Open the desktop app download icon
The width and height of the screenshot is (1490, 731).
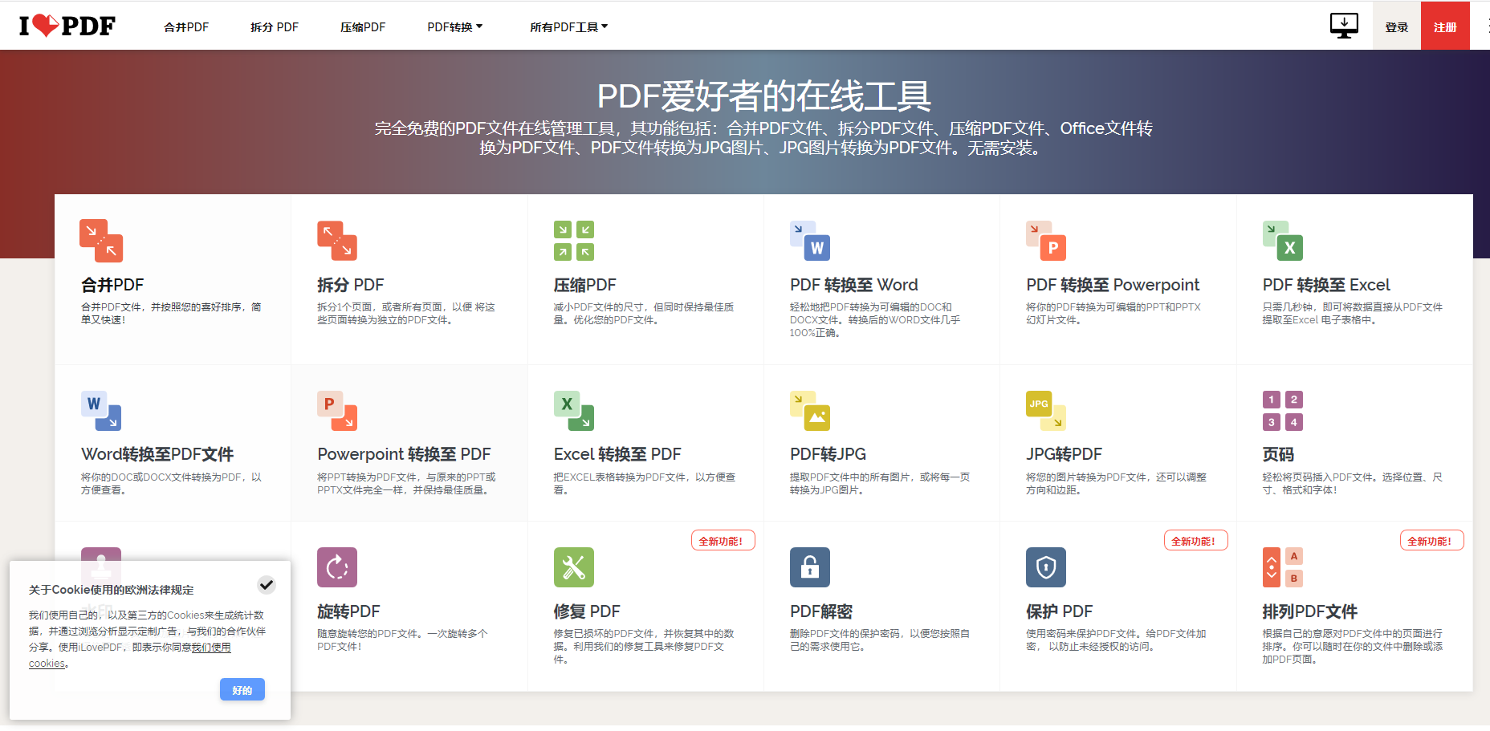pos(1344,26)
